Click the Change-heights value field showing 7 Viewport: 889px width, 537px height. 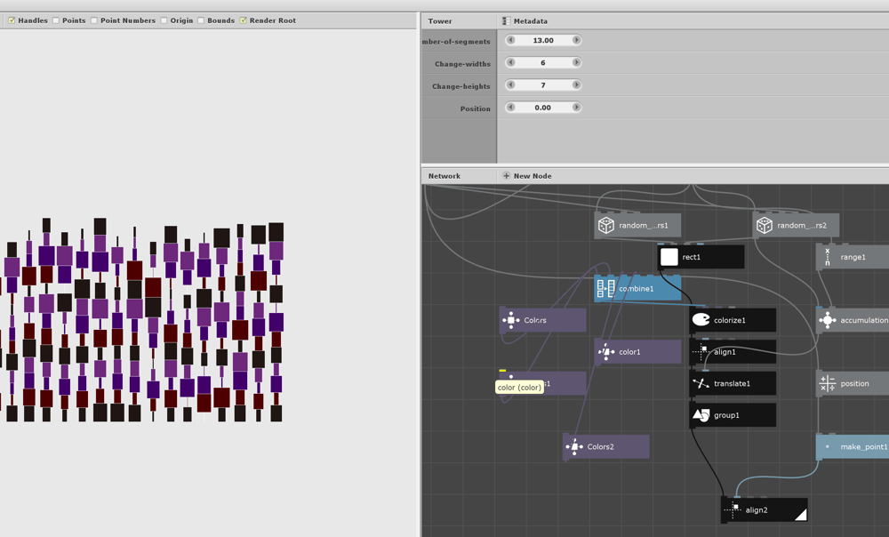pyautogui.click(x=543, y=85)
